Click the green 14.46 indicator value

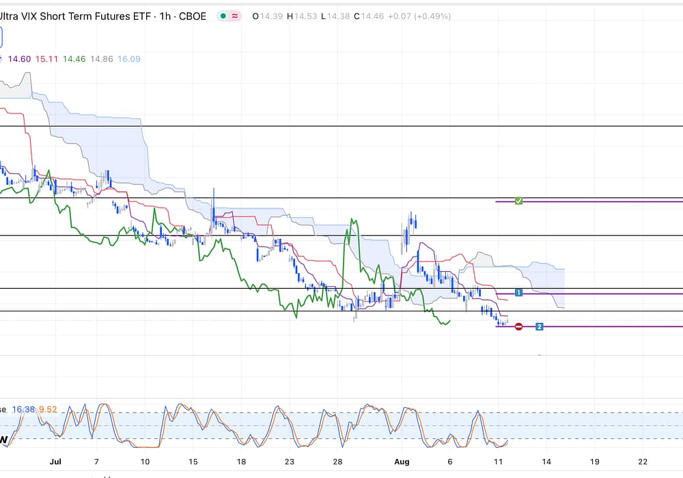click(74, 59)
